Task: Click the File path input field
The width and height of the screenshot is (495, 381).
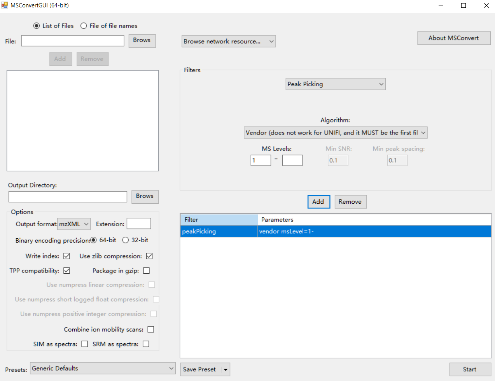Action: pos(73,41)
